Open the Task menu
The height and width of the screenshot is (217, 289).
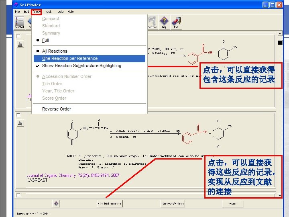(48, 12)
